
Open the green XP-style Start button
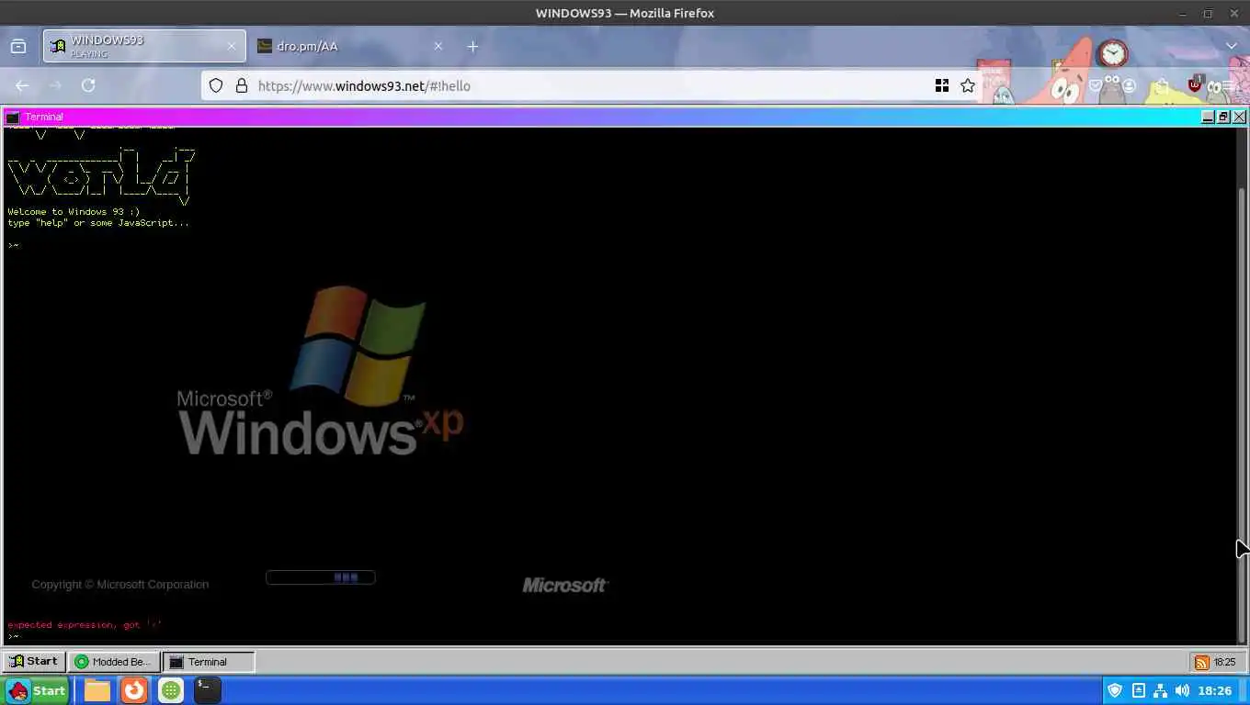35,690
